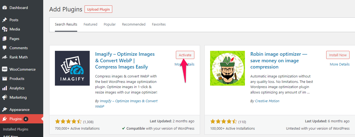Open the Appearance menu

point(21,110)
